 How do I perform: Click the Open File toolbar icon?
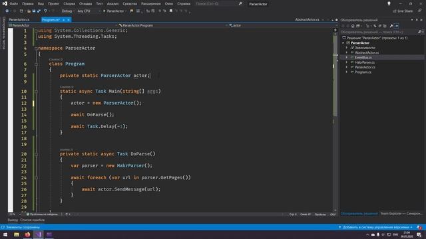(x=29, y=11)
